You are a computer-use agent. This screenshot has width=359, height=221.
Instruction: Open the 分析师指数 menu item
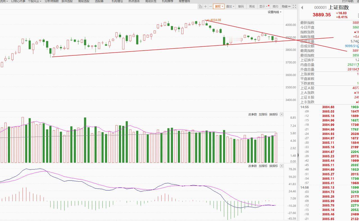[x=52, y=1]
